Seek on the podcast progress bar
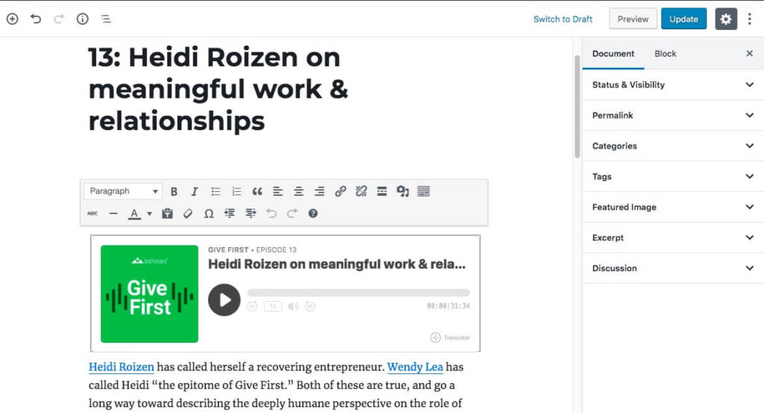 click(359, 293)
